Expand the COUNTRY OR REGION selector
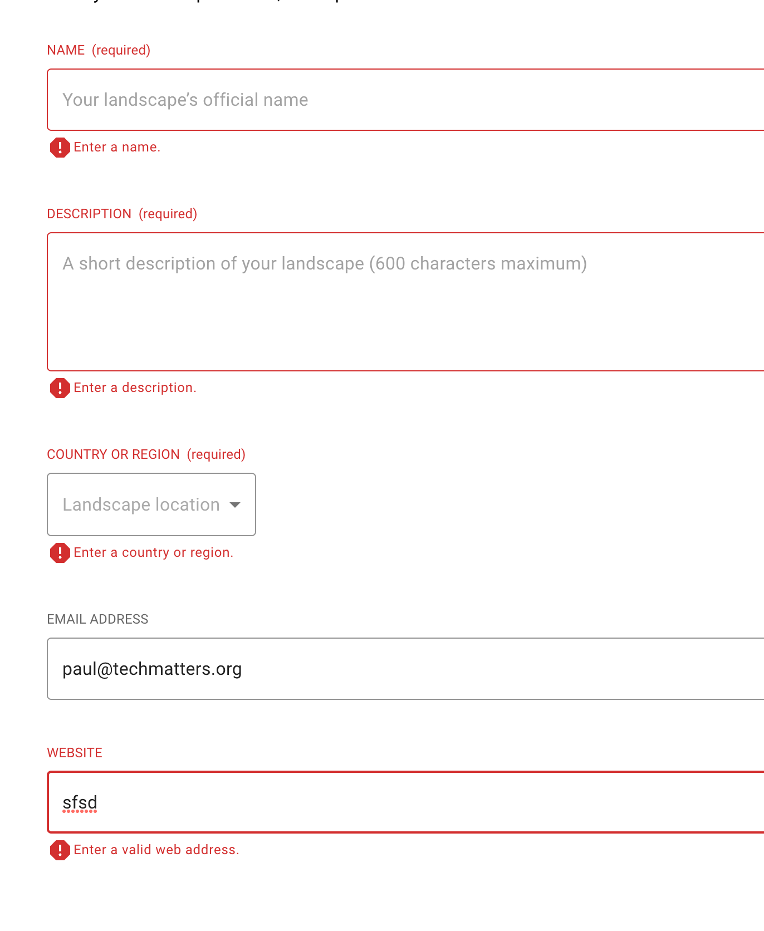Image resolution: width=764 pixels, height=931 pixels. tap(151, 504)
